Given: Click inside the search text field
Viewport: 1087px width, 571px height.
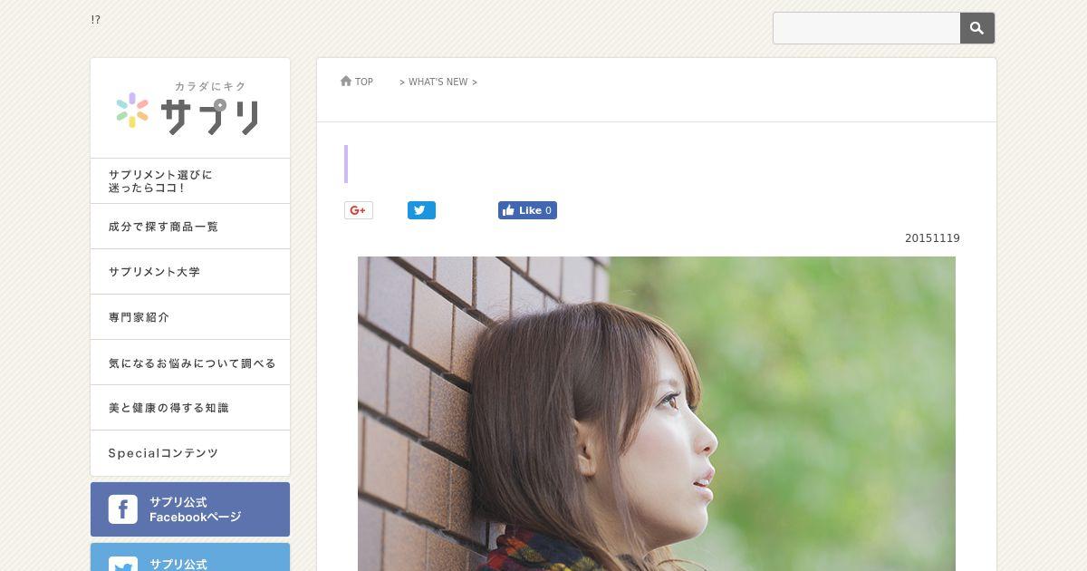Looking at the screenshot, I should (867, 28).
